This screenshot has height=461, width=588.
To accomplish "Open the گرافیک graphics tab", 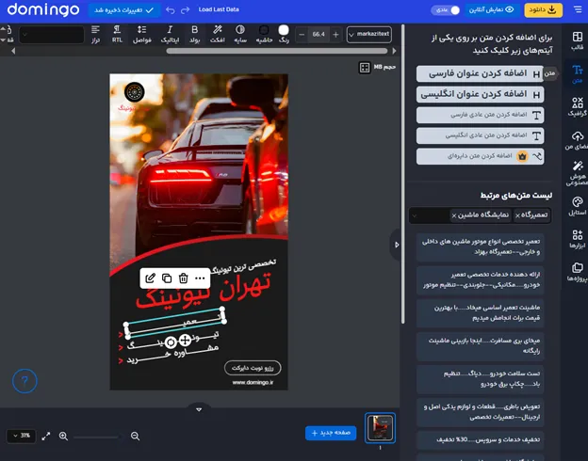I will (x=577, y=106).
